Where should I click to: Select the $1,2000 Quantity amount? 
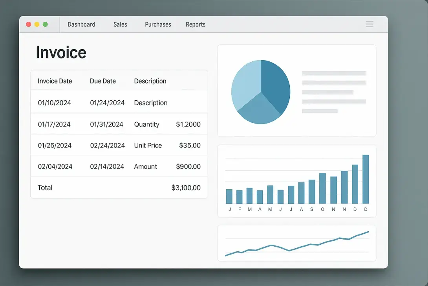[x=188, y=124]
